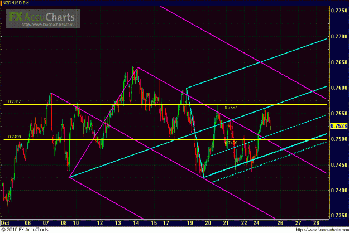Screen dimensions: 349x233
Task: Select date 24 on the time axis
Action: coord(256,223)
